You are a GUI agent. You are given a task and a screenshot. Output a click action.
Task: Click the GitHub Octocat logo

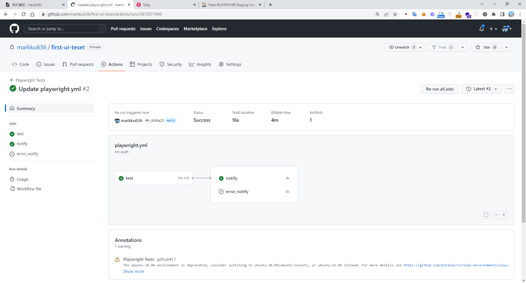click(x=14, y=29)
